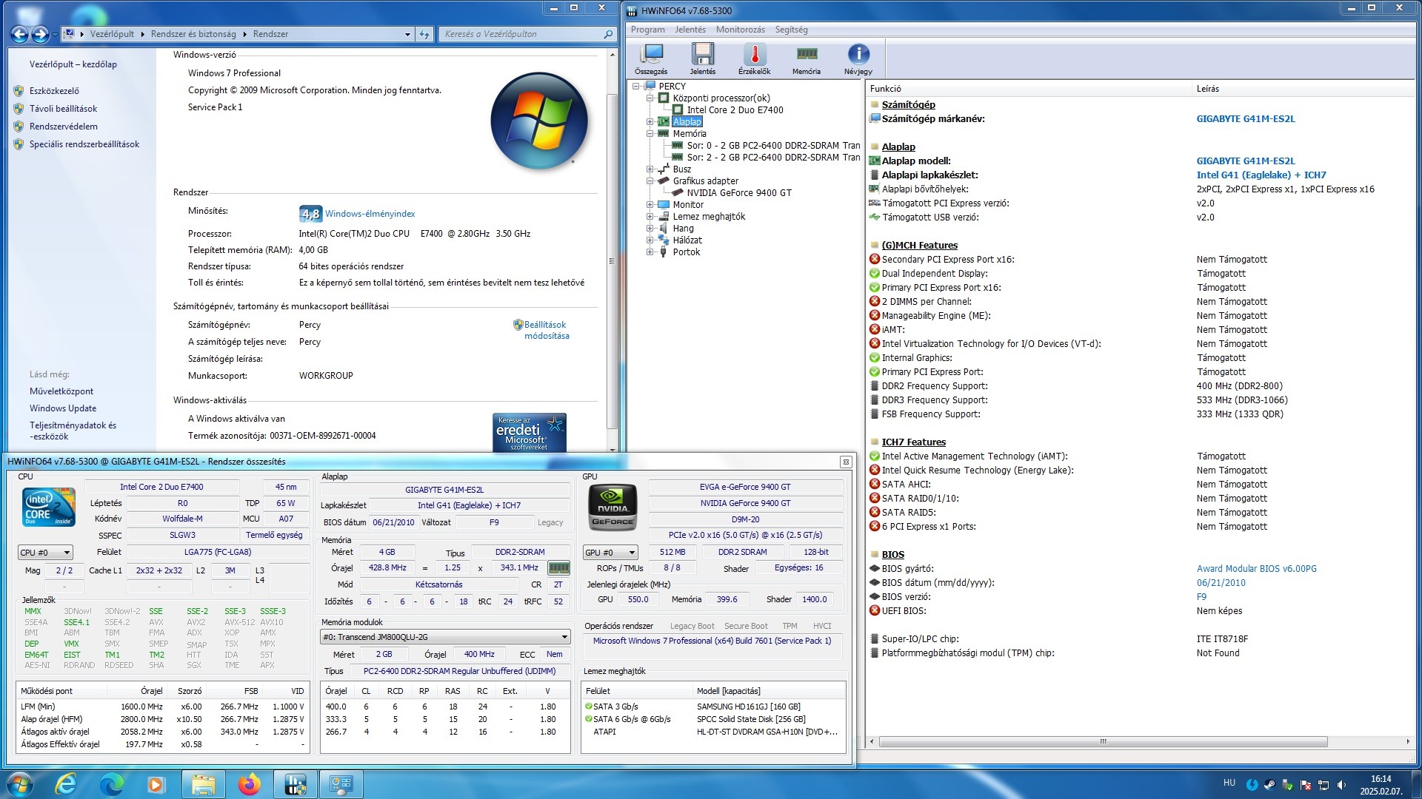Click the horizontal scrollbar in HWiNFO details pane
This screenshot has width=1422, height=799.
[x=1103, y=741]
